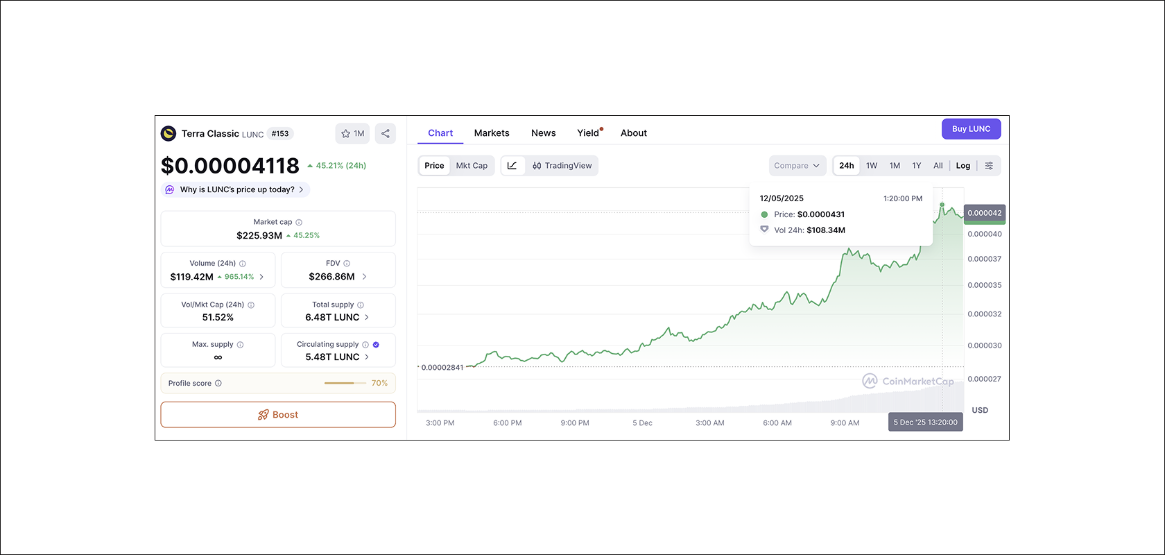Screen dimensions: 1165x555
Task: Click Vol/Mkt Cap (24h) info icon
Action: (251, 305)
